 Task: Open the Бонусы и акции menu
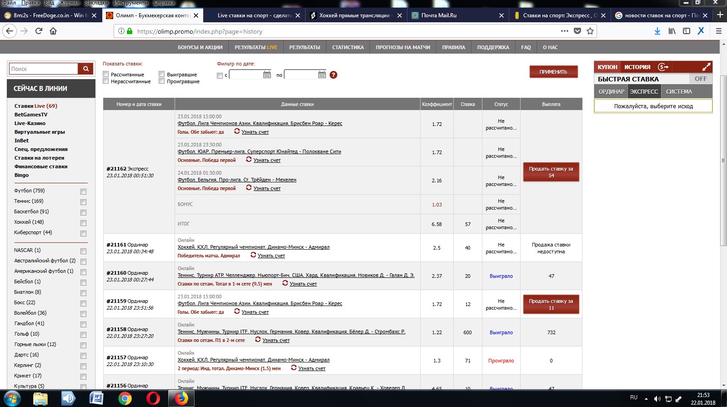pyautogui.click(x=200, y=47)
